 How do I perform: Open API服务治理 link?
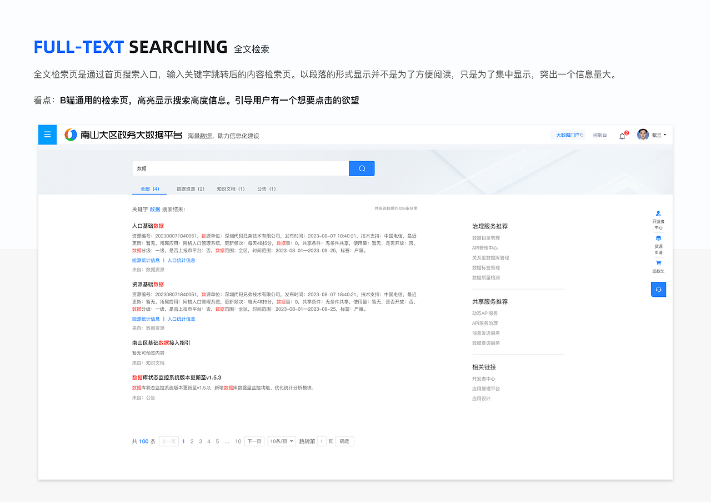point(485,324)
